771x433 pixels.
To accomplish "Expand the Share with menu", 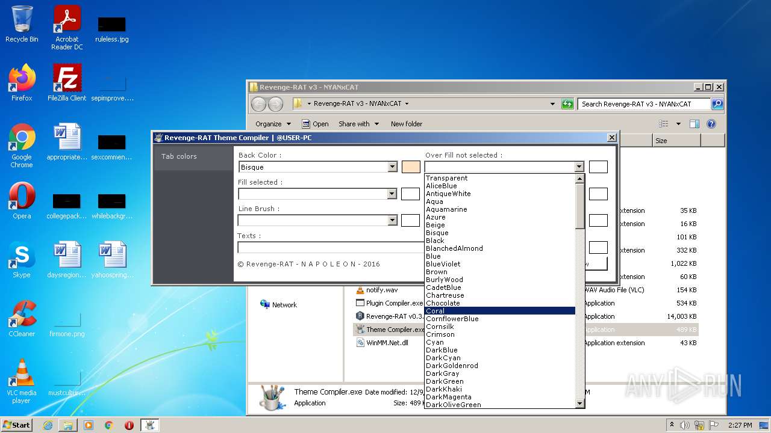I will 359,124.
